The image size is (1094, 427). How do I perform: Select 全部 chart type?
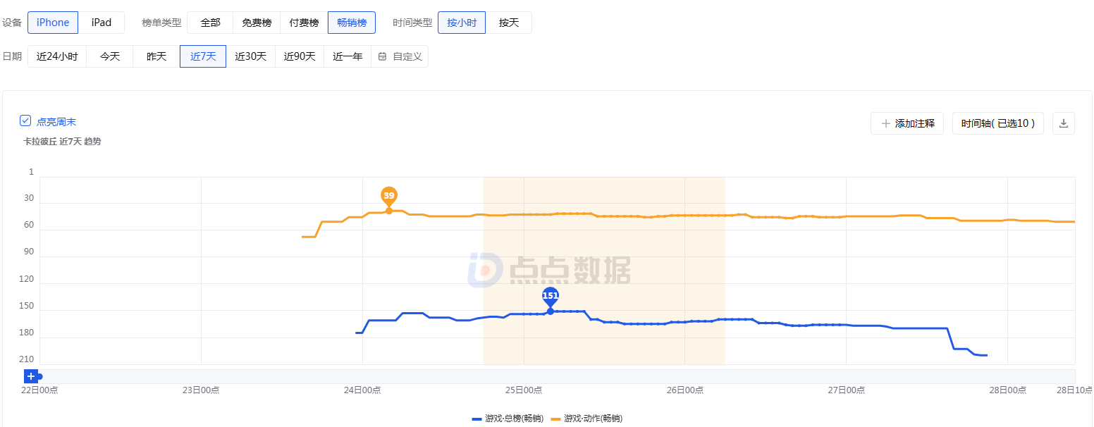point(210,23)
